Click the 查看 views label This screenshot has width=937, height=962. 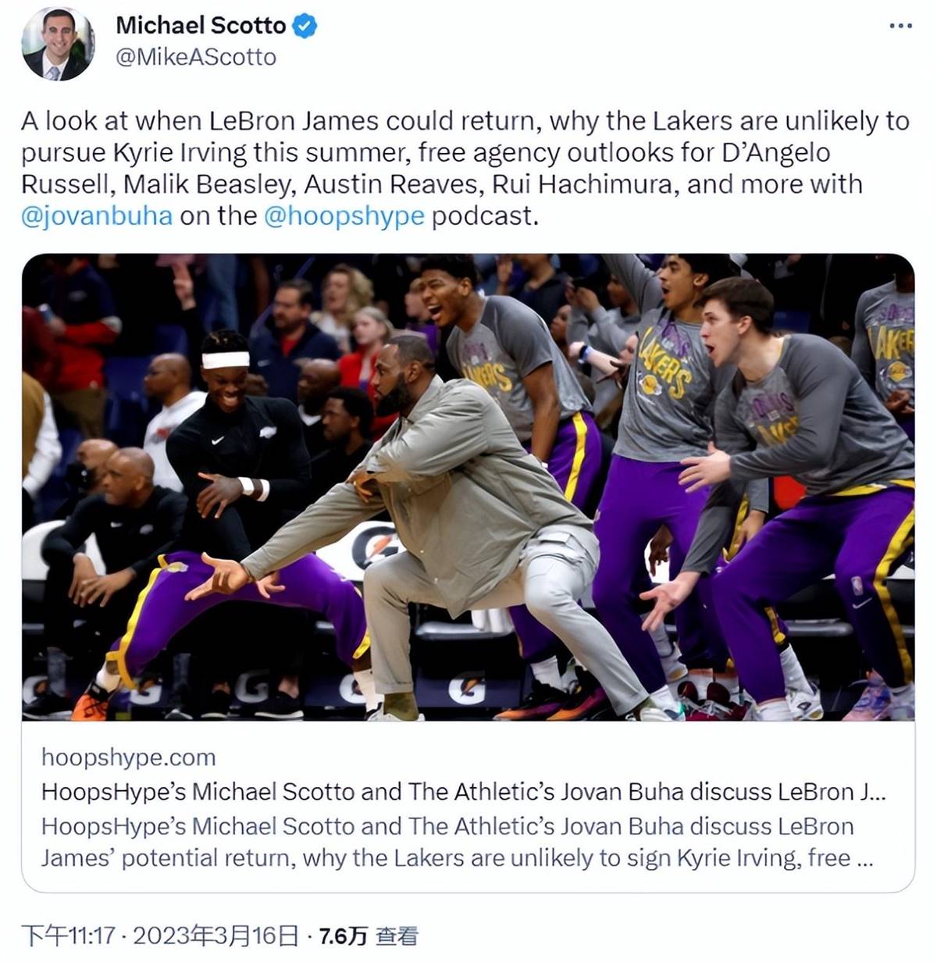[x=397, y=935]
